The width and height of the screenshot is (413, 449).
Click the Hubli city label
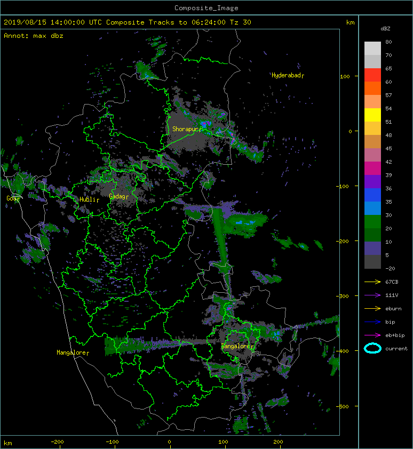(x=89, y=199)
